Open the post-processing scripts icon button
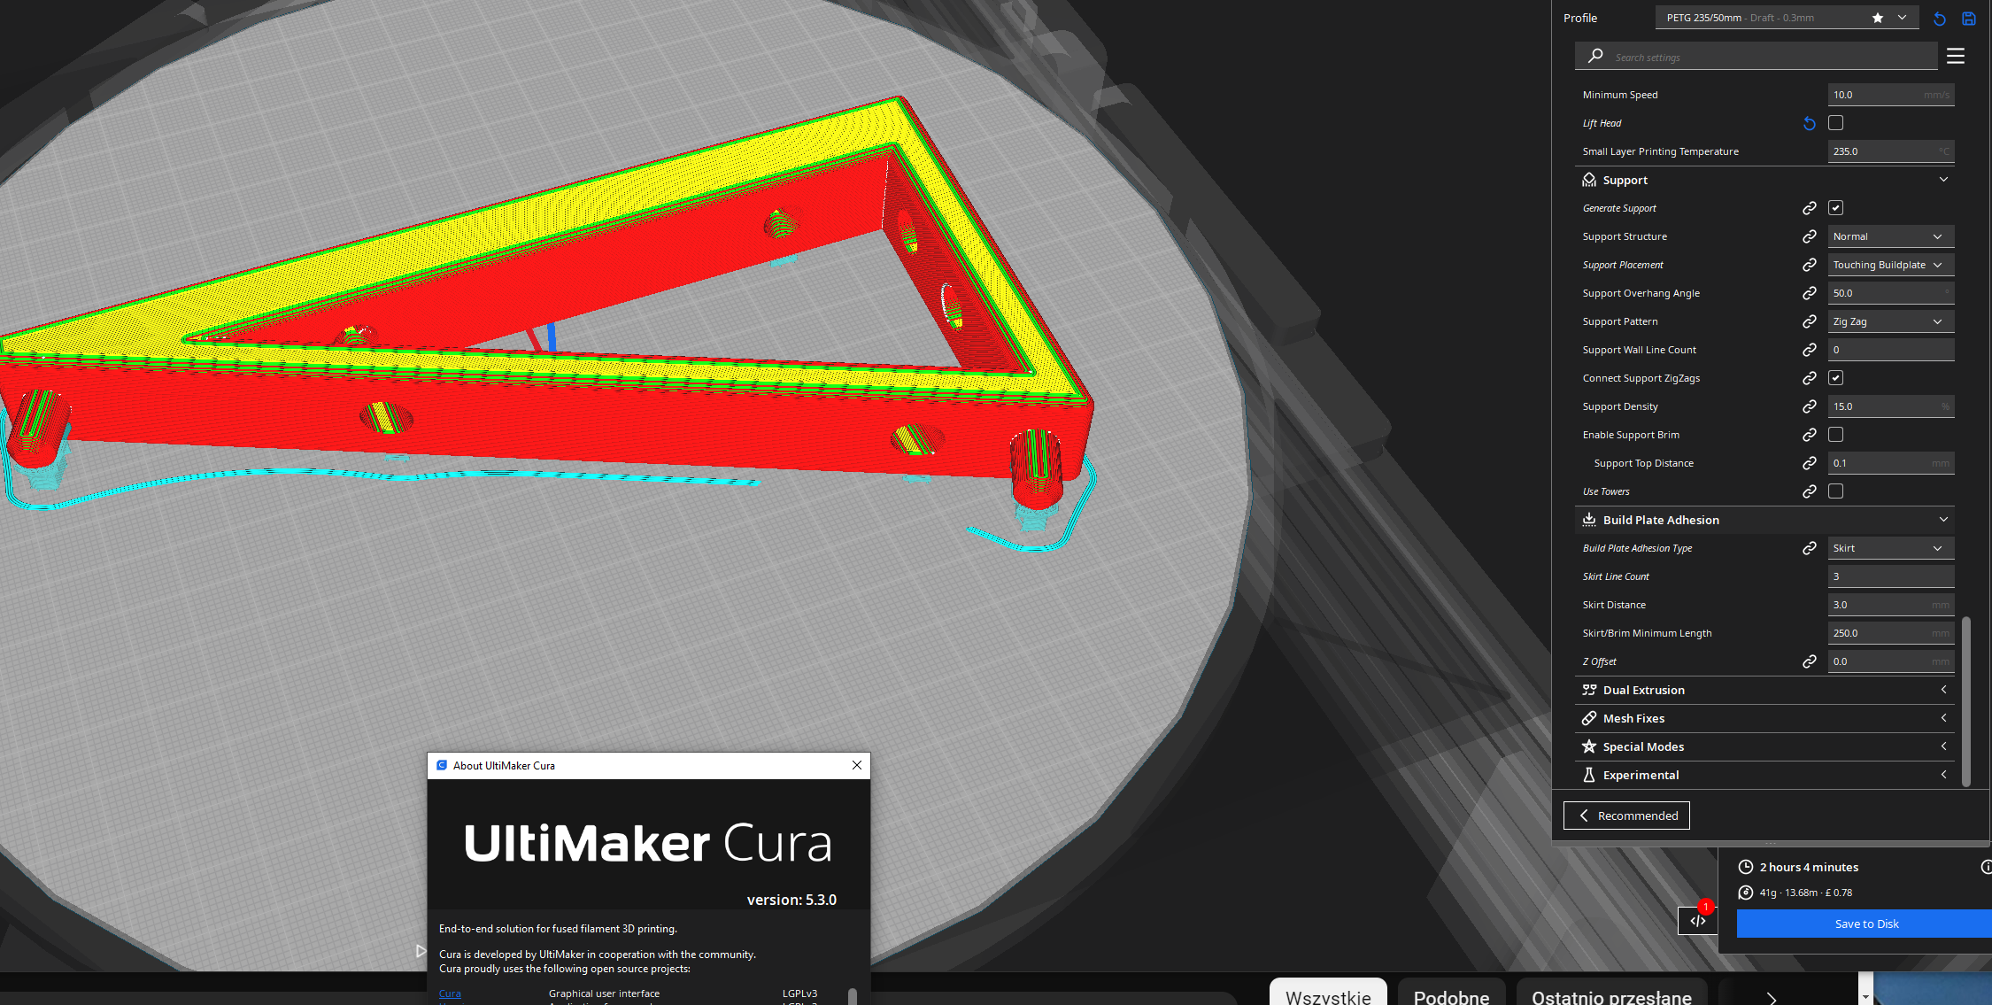This screenshot has width=1992, height=1005. pos(1697,921)
